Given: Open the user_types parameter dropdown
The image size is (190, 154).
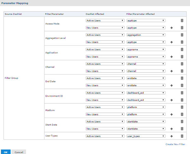Looking at the screenshot, I should [x=146, y=136].
